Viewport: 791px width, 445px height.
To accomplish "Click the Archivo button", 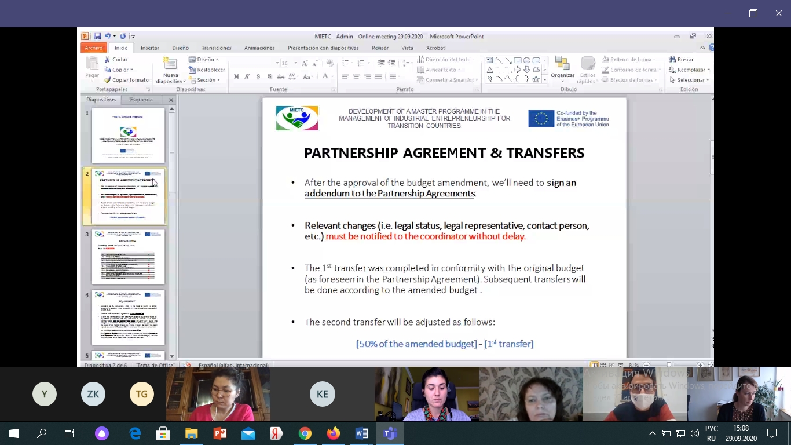I will 93,48.
